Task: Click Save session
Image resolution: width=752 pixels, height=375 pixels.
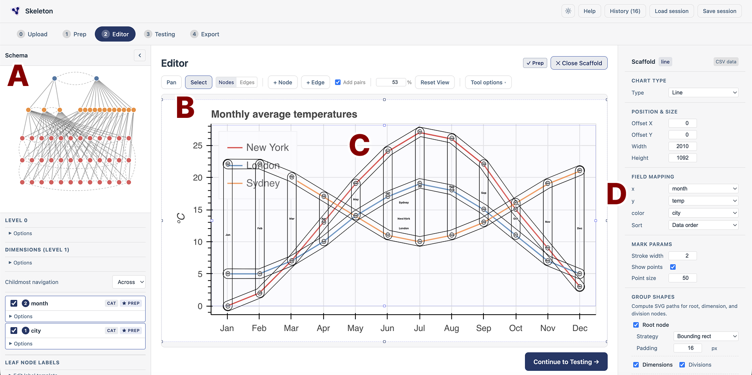Action: click(x=720, y=11)
